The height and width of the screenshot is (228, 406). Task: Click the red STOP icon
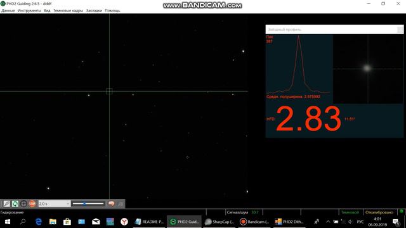coord(32,204)
